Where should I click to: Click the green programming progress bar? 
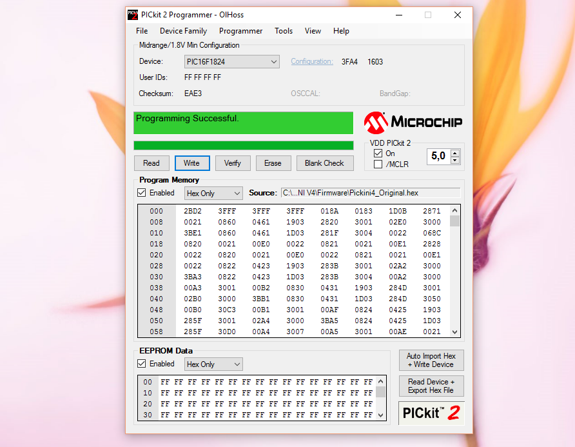coord(244,145)
